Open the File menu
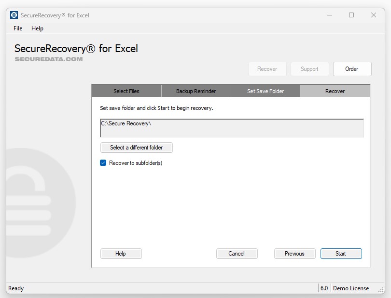391x298 pixels. click(x=17, y=28)
